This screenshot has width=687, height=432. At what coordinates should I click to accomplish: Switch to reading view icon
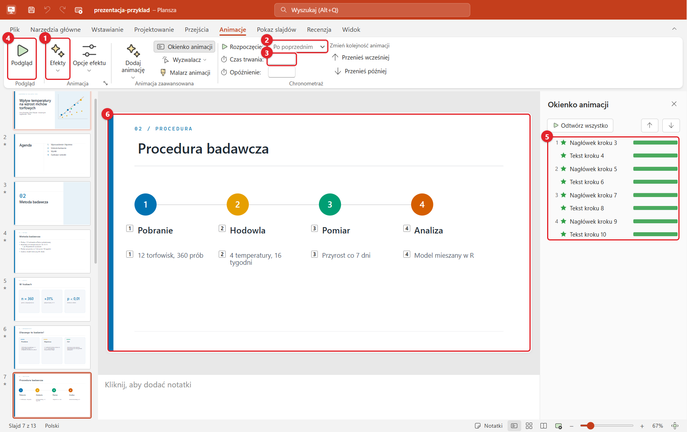(544, 426)
